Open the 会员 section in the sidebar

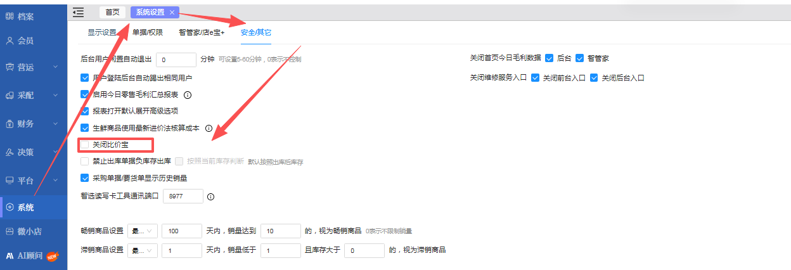pyautogui.click(x=34, y=41)
